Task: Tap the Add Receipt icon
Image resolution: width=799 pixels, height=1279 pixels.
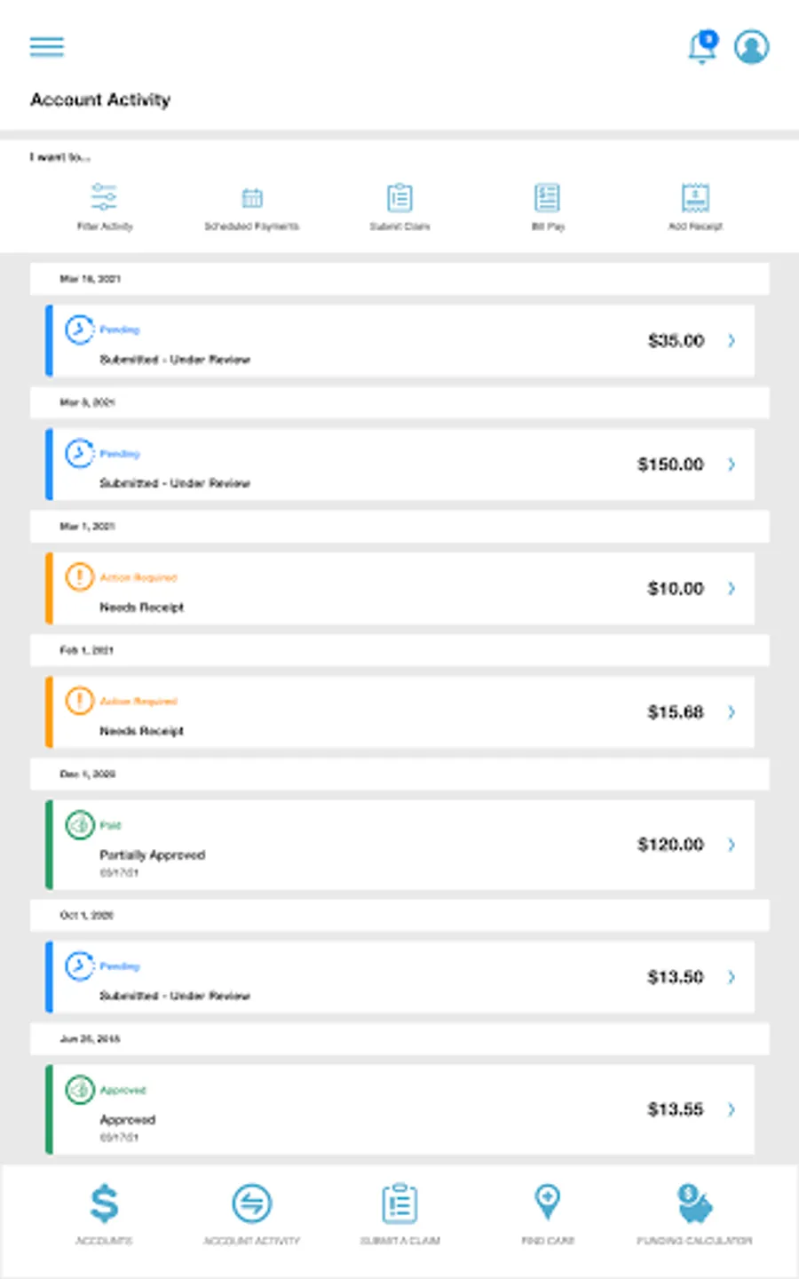Action: [695, 197]
